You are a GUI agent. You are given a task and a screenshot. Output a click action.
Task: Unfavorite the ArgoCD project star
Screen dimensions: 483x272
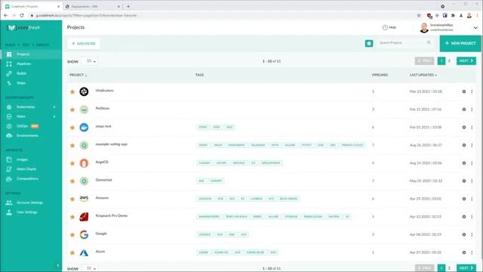pyautogui.click(x=72, y=163)
